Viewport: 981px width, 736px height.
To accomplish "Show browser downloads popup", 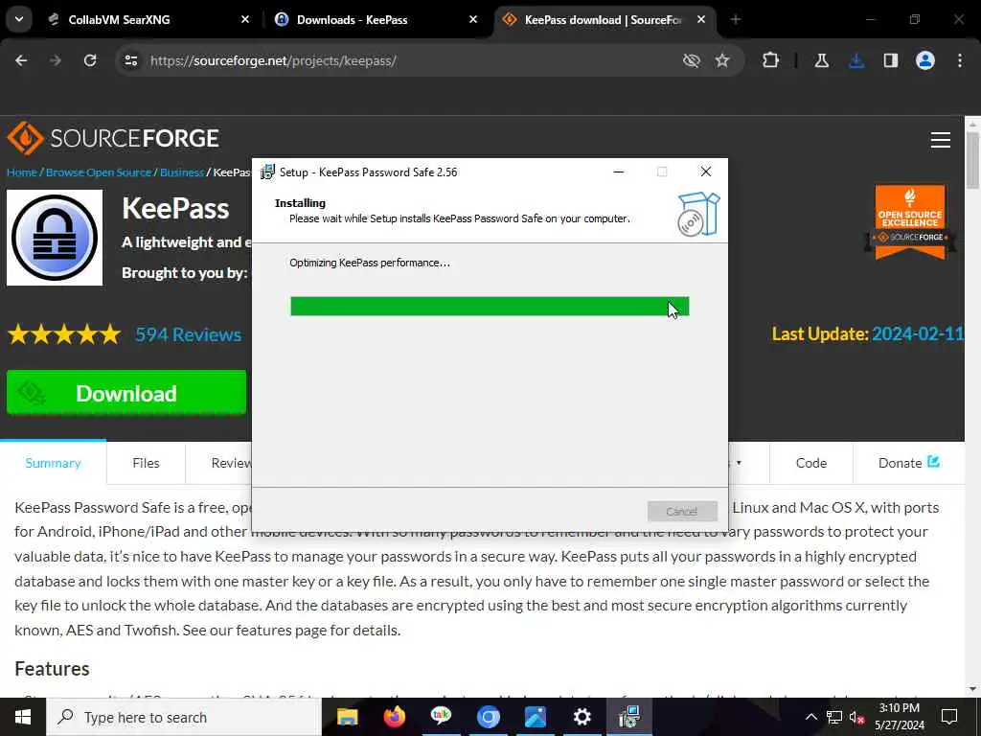I will pyautogui.click(x=856, y=60).
